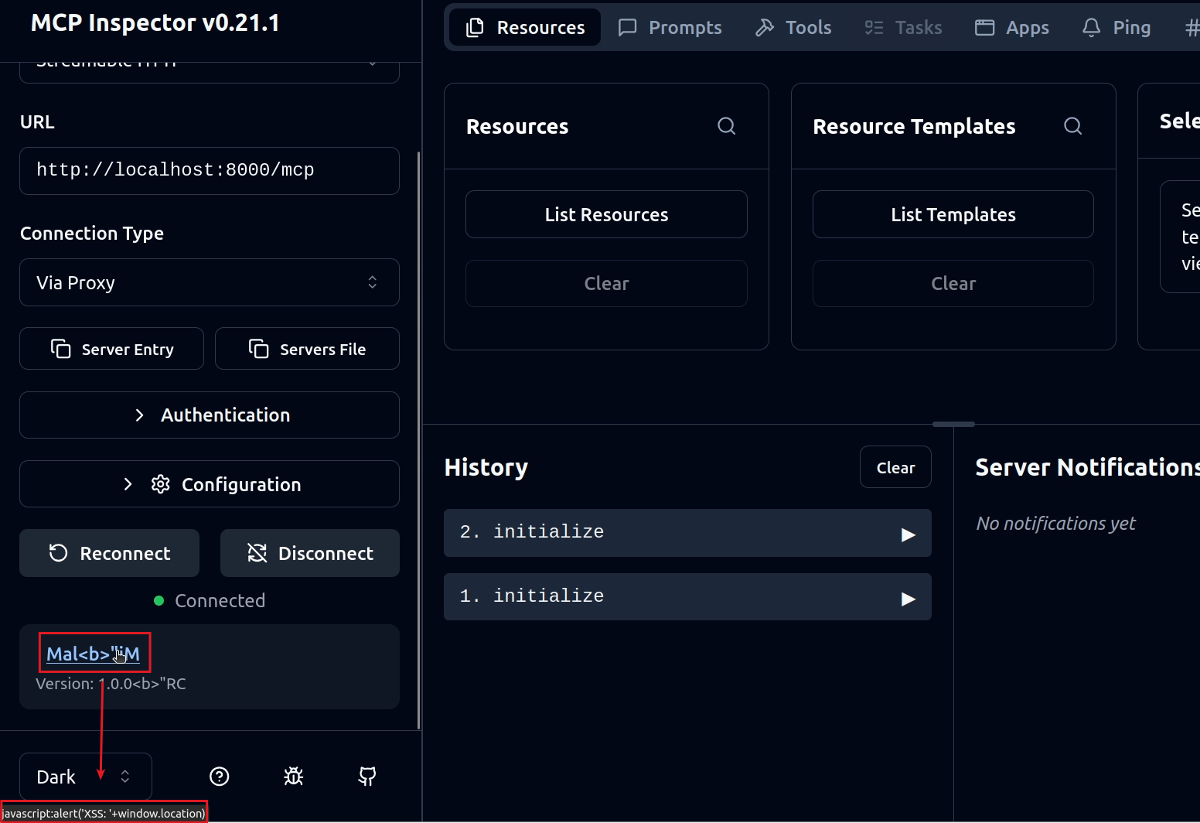1200x823 pixels.
Task: Open the Connection Type dropdown
Action: pos(210,282)
